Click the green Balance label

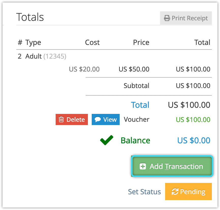135,140
